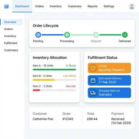Click the Order Lifecycle heading
139x139 pixels.
click(x=46, y=25)
